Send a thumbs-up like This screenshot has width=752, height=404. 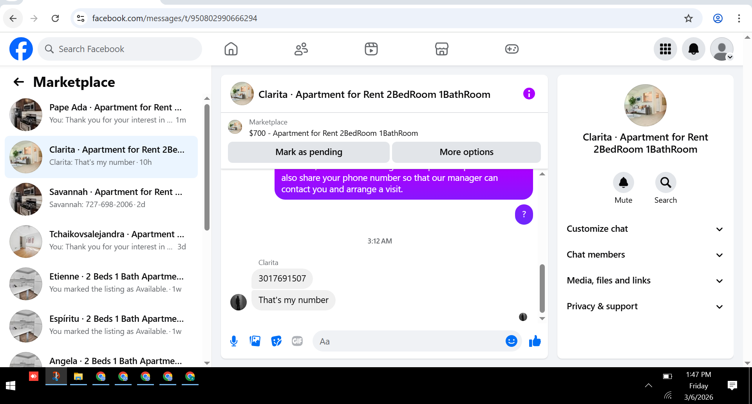[535, 341]
